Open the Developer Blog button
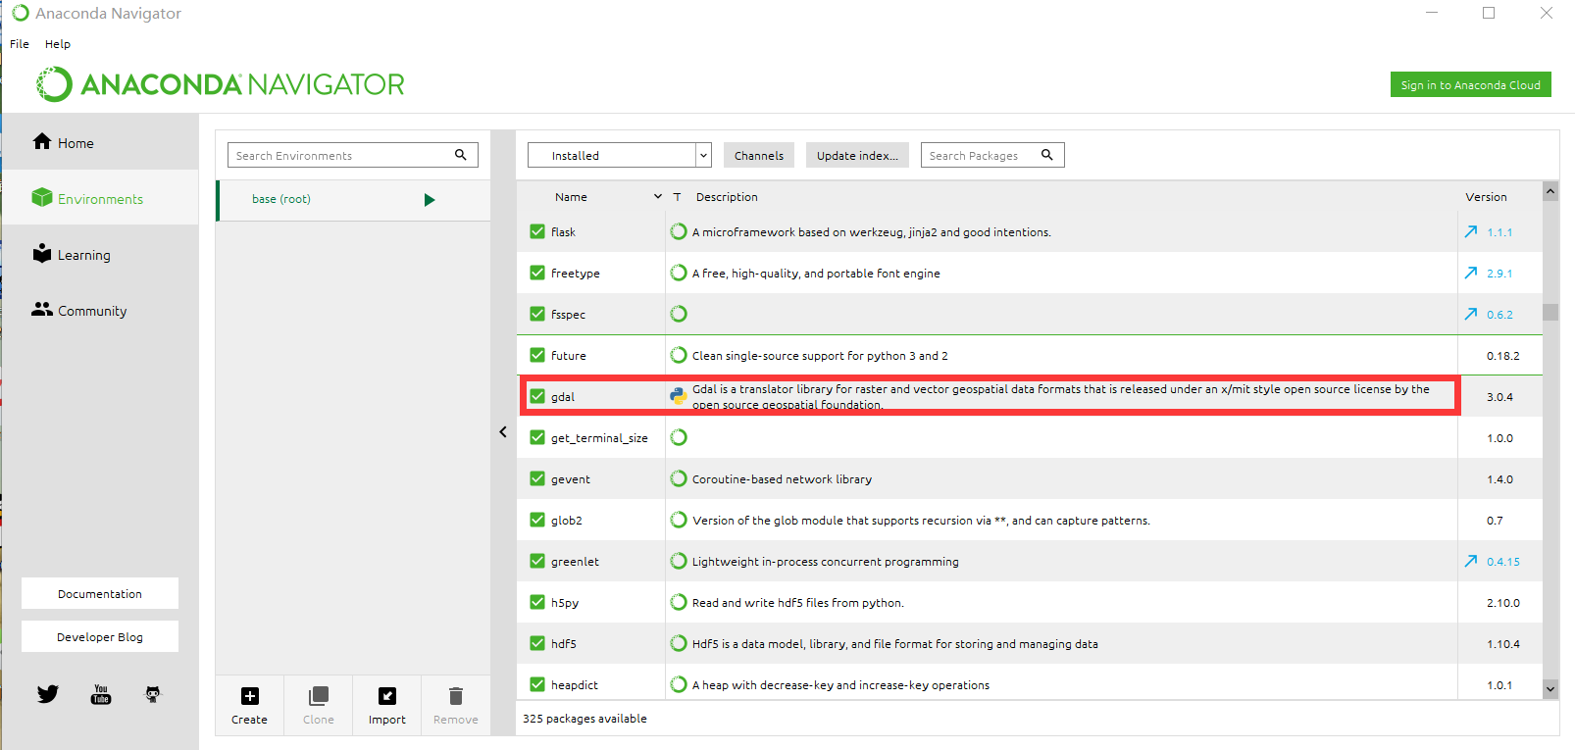This screenshot has width=1575, height=750. click(x=100, y=636)
